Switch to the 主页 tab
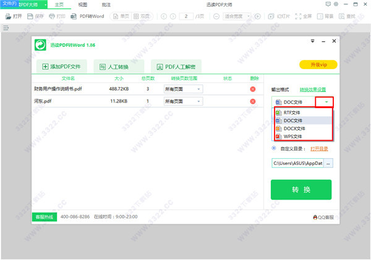371x260 pixels. pyautogui.click(x=59, y=4)
